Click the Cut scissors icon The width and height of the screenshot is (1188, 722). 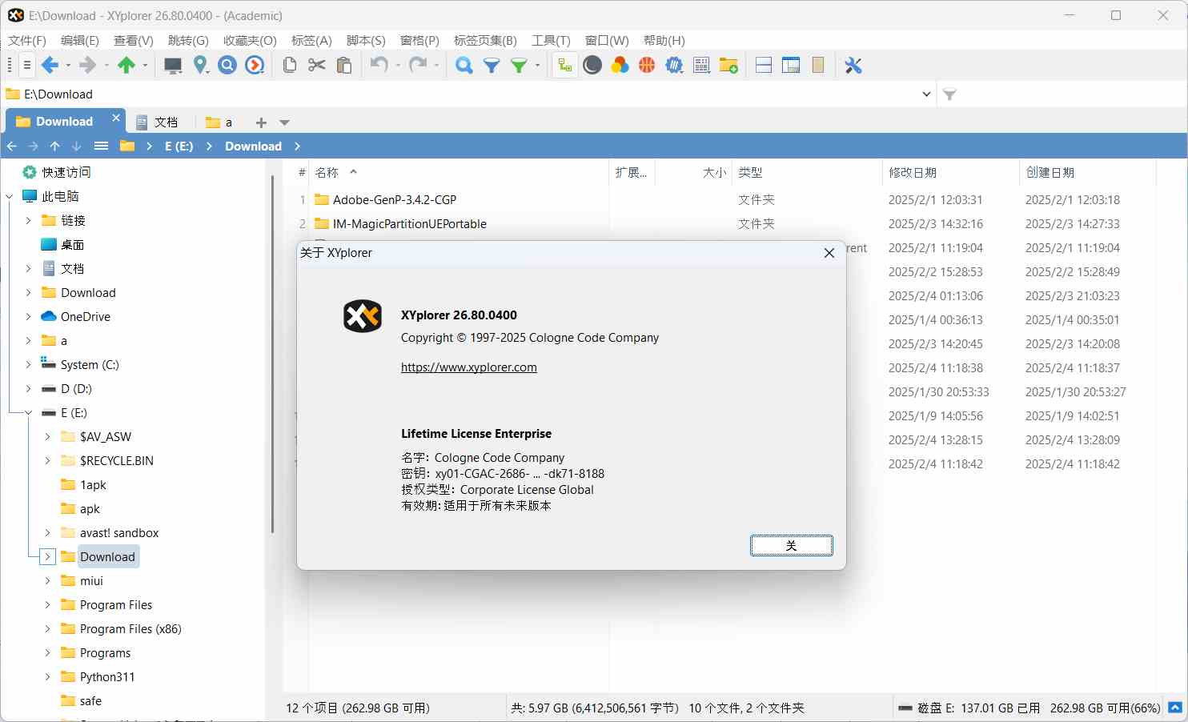click(317, 66)
